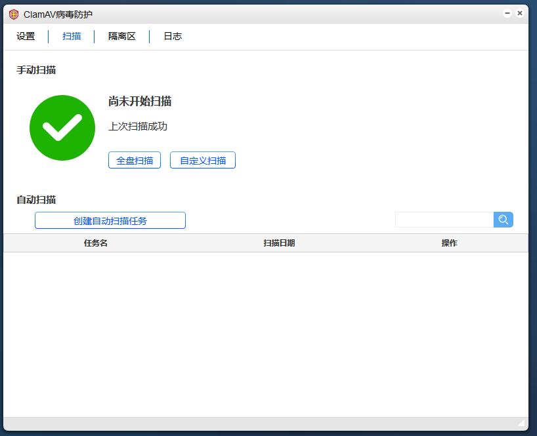537x436 pixels.
Task: Open the 隔离区 quarantine tab
Action: 123,37
